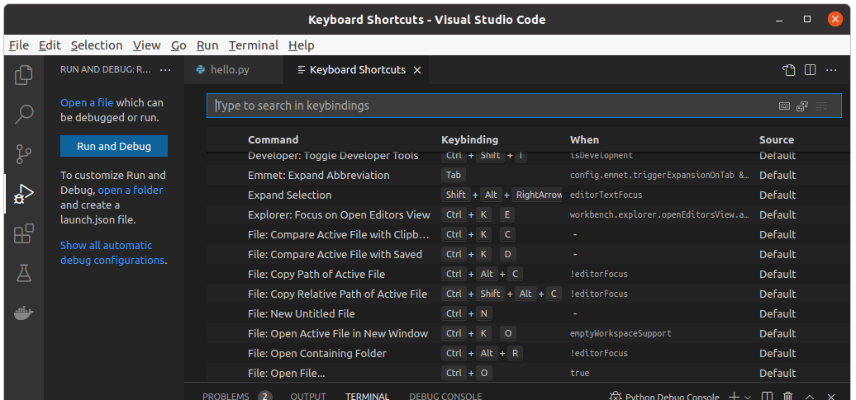This screenshot has height=400, width=856.
Task: Close the Keyboard Shortcuts tab
Action: 417,70
